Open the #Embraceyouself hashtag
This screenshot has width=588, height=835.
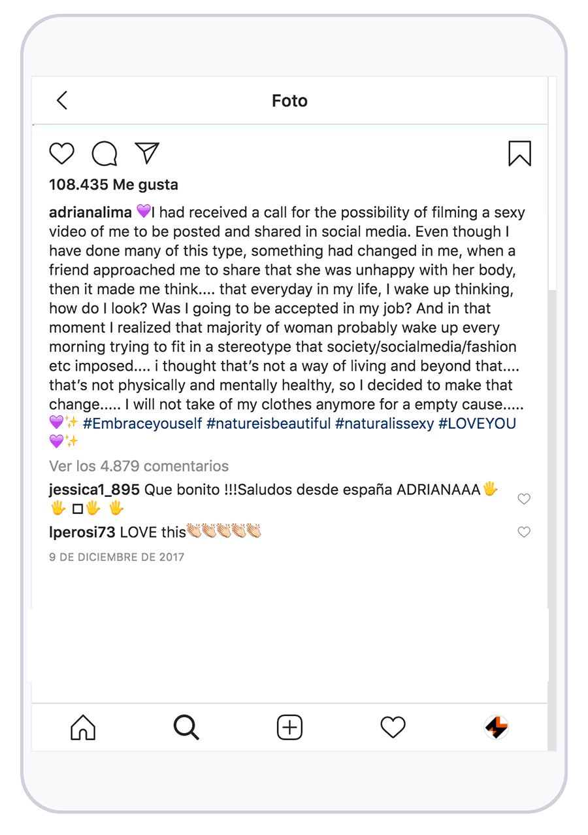pos(142,423)
